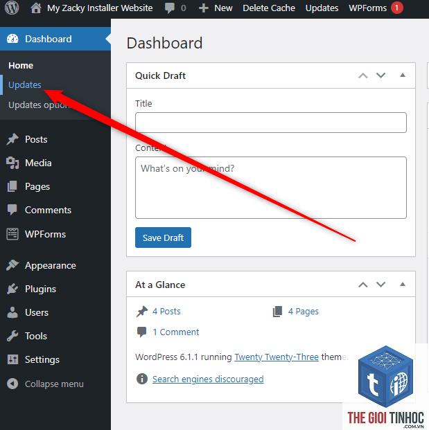Click the Plugins plug icon
This screenshot has width=429, height=430.
click(12, 289)
